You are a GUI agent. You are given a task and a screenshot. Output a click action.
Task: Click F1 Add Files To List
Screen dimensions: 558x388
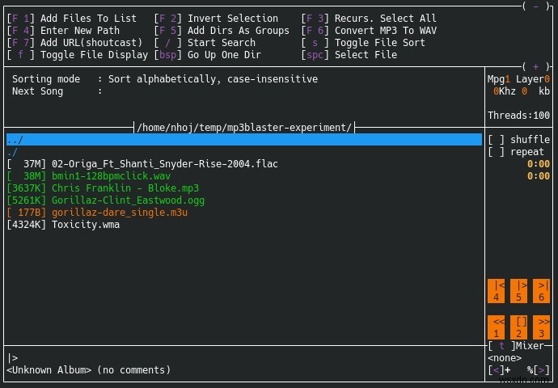[71, 18]
